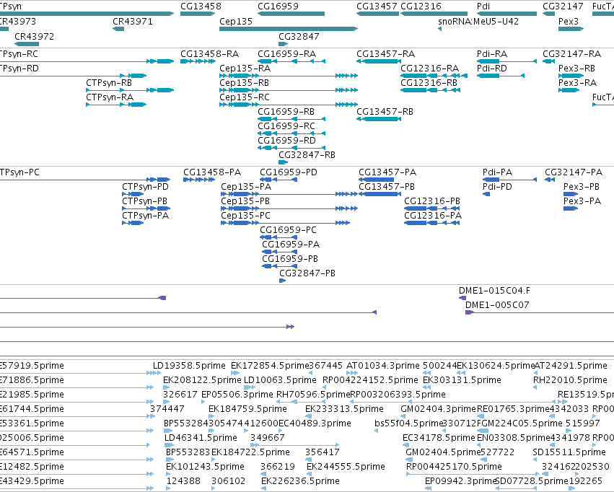Click the CG12316-RA transcript label
614x492 pixels.
[429, 69]
